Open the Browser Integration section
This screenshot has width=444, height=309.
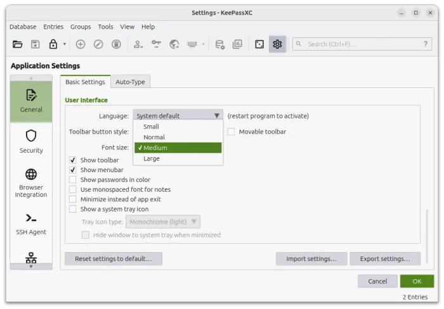point(31,182)
